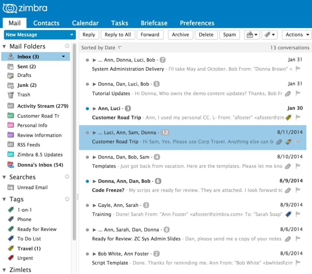Click the Archive button
The height and width of the screenshot is (274, 312).
180,35
